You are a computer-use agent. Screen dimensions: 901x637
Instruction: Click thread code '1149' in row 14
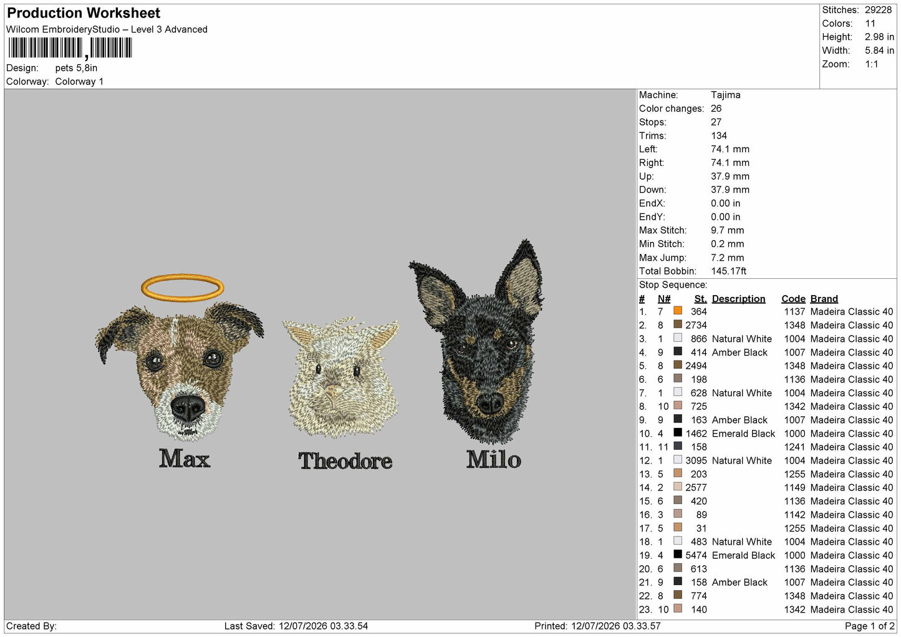coord(794,487)
